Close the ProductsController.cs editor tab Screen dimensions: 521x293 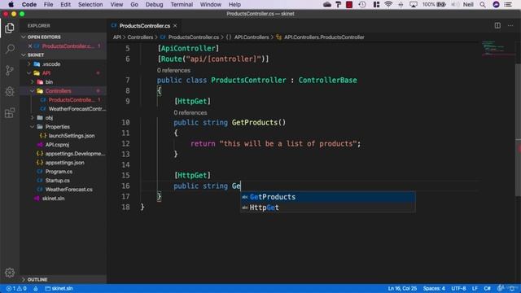175,25
